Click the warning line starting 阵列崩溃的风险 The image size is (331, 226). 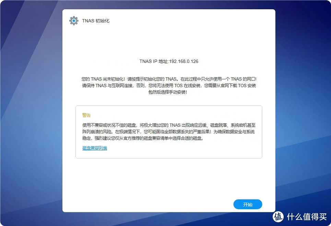coord(168,132)
